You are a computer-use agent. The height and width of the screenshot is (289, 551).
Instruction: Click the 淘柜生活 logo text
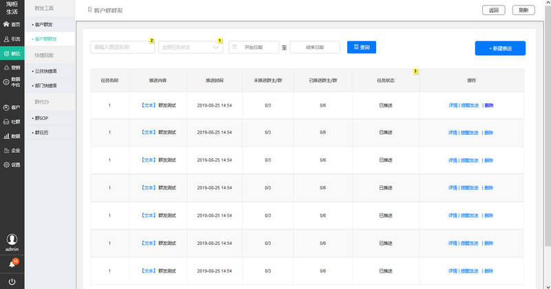pyautogui.click(x=12, y=8)
